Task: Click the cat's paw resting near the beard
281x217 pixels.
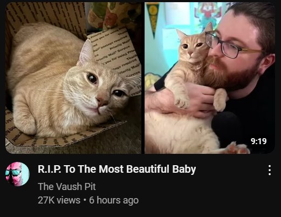Action: pyautogui.click(x=220, y=99)
